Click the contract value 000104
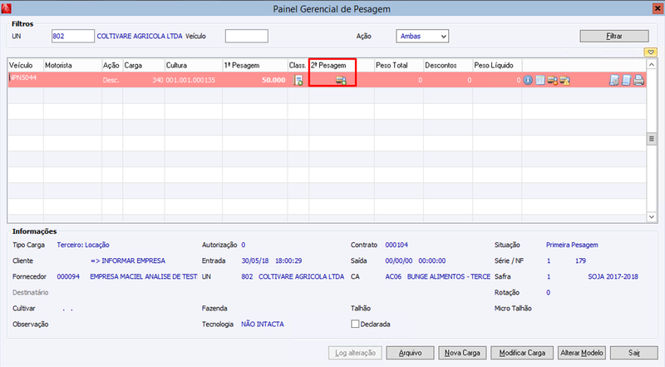Screen dimensions: 665x367 pyautogui.click(x=397, y=245)
